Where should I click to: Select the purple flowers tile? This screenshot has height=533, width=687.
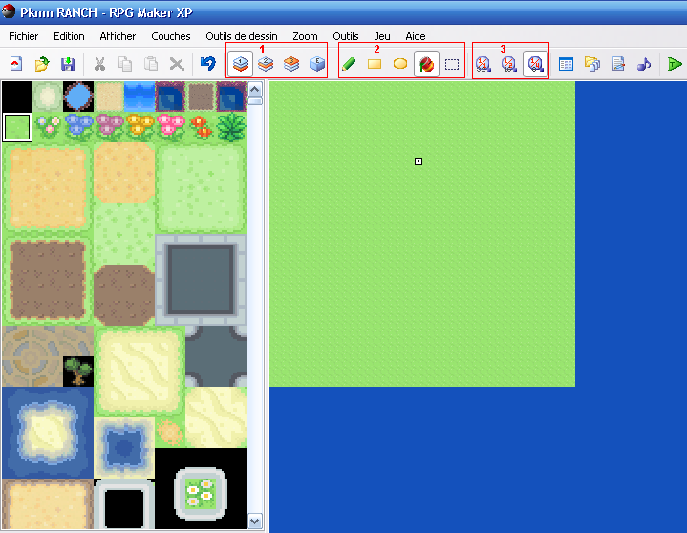109,127
